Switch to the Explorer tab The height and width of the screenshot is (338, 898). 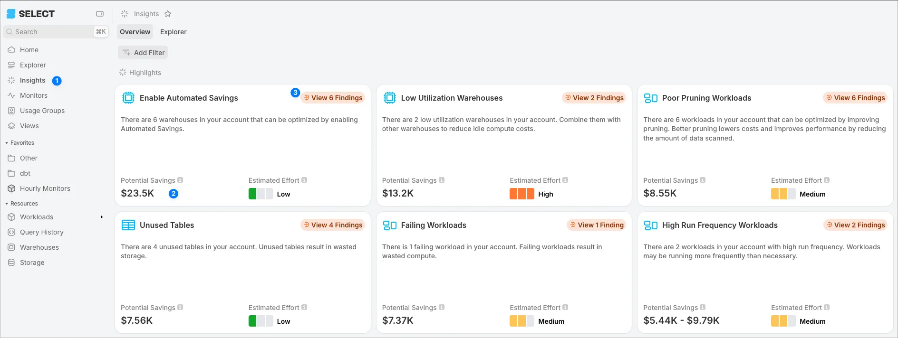click(173, 32)
